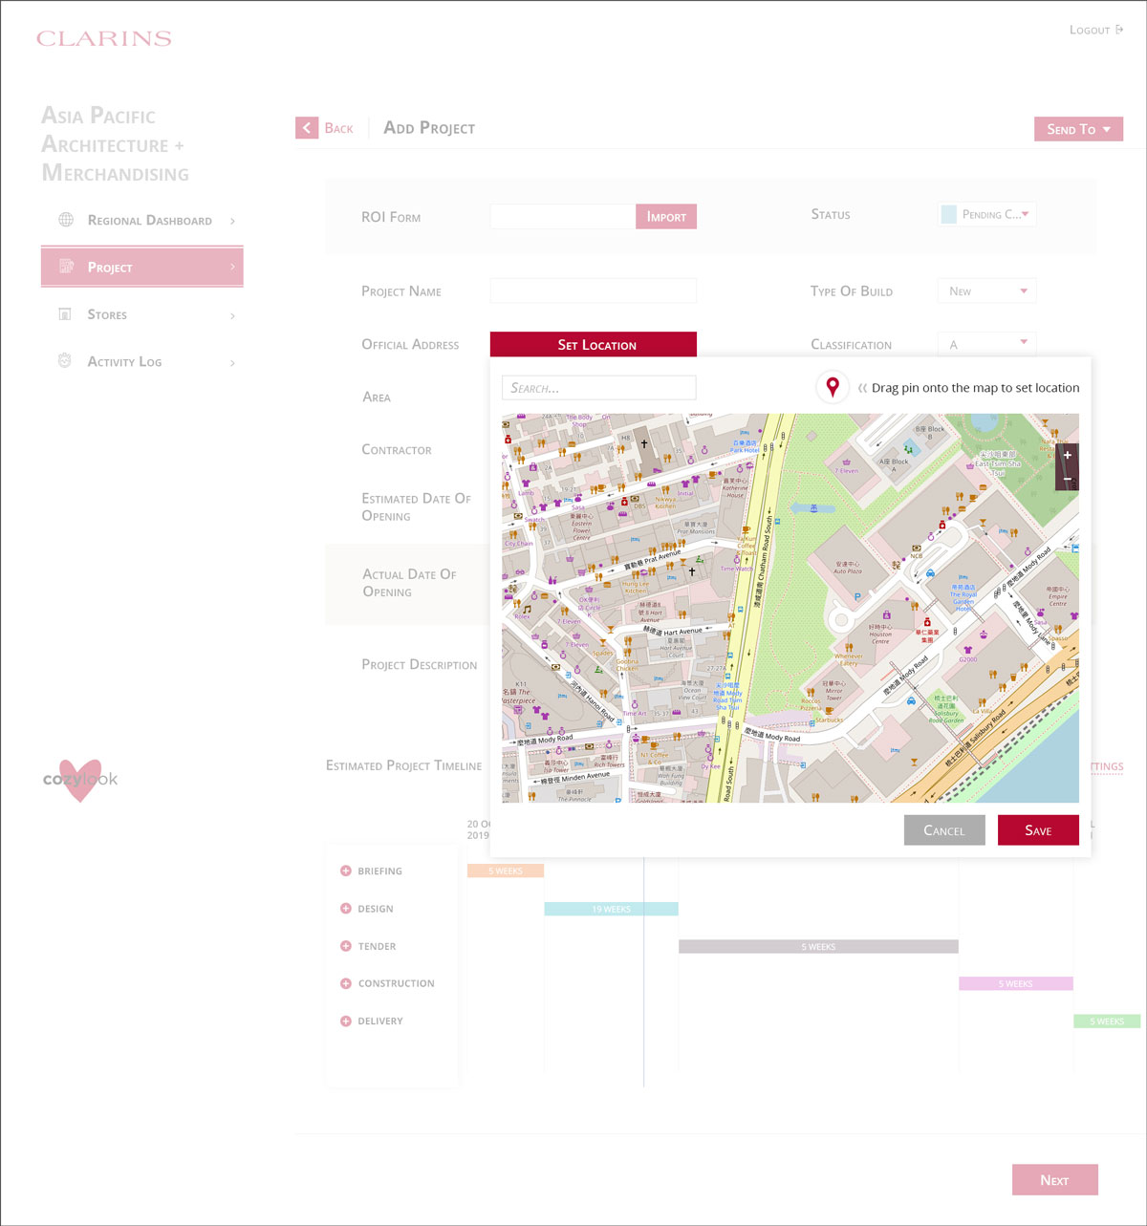Open Regional Dashboard menu item
This screenshot has width=1147, height=1226.
[x=141, y=221]
